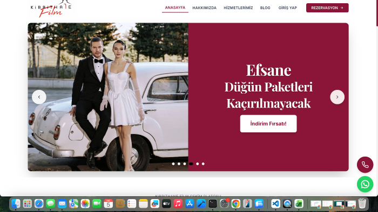Select the fifth carousel pagination dot
The width and height of the screenshot is (378, 212).
(x=198, y=164)
